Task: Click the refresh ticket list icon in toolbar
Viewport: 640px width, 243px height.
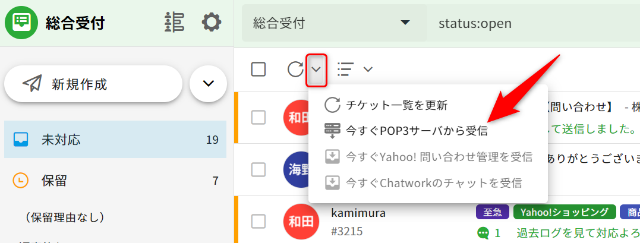Action: [x=295, y=70]
